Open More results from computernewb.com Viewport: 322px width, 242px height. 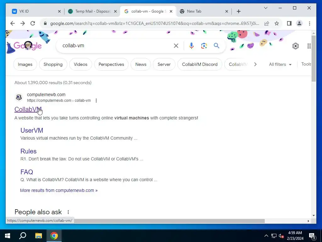[x=59, y=190]
